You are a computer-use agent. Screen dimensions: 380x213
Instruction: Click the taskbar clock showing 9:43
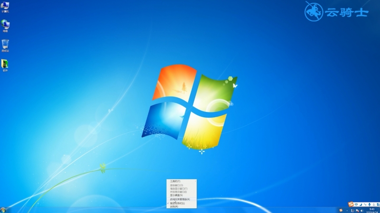pyautogui.click(x=372, y=210)
